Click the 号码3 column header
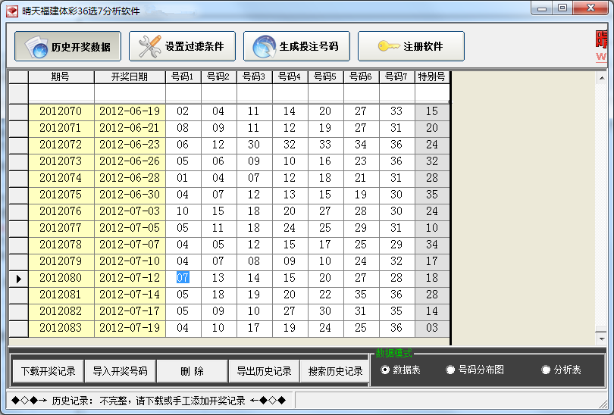Image resolution: width=614 pixels, height=415 pixels. click(255, 77)
